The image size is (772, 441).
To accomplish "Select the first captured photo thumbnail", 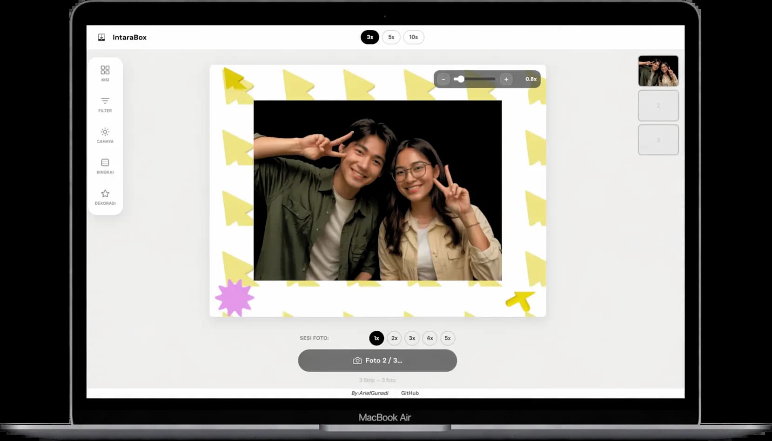I will click(658, 71).
